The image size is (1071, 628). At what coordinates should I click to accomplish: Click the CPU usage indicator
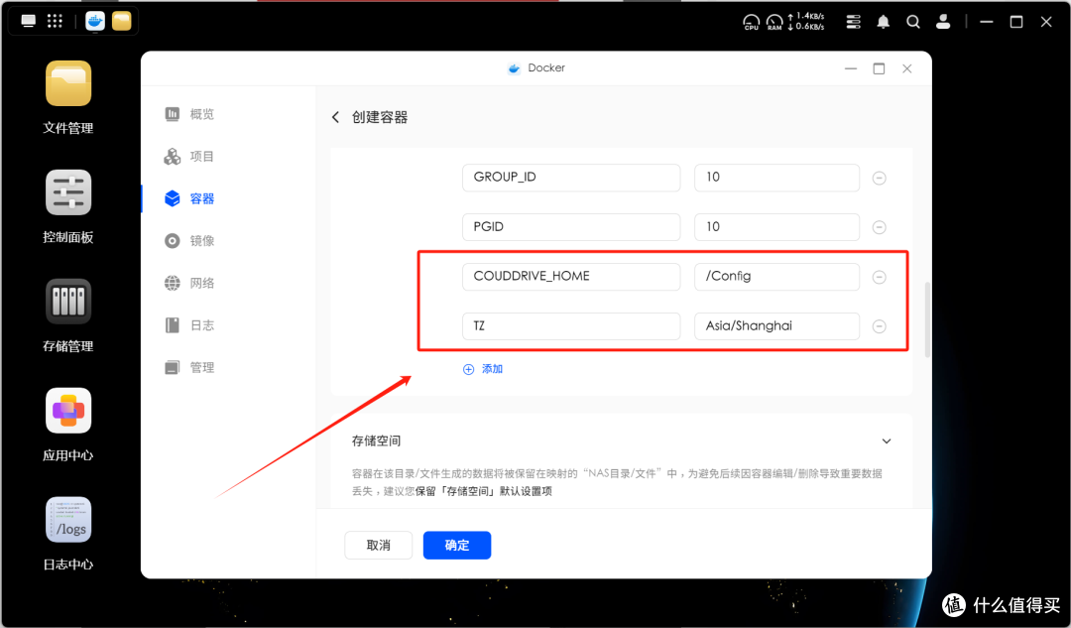(x=752, y=22)
